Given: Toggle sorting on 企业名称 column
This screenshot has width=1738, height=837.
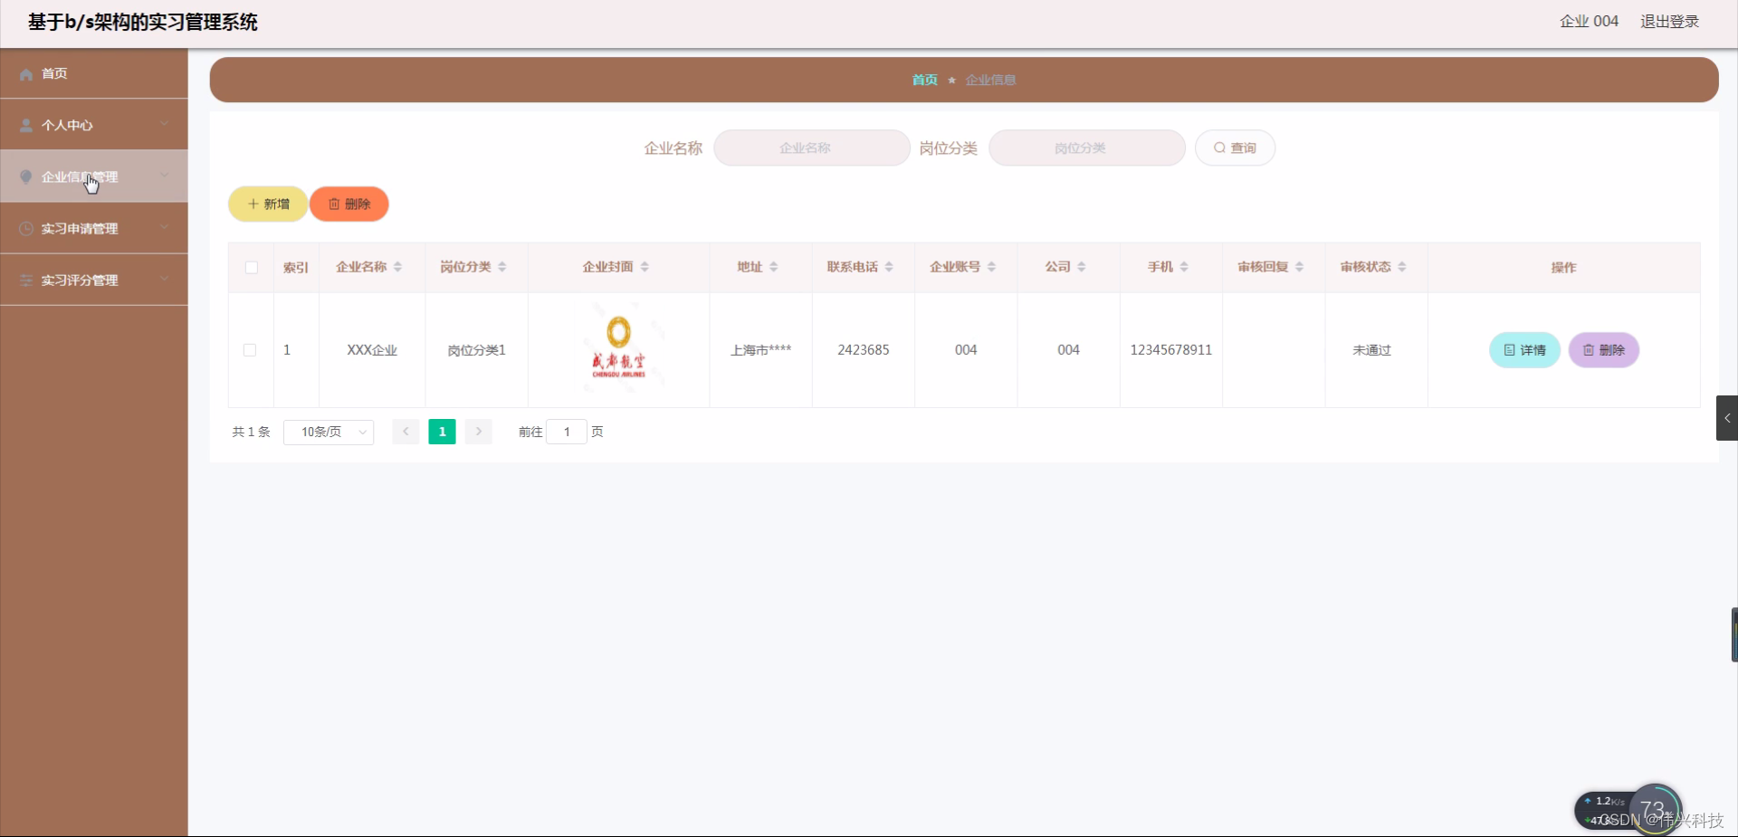Looking at the screenshot, I should 396,266.
